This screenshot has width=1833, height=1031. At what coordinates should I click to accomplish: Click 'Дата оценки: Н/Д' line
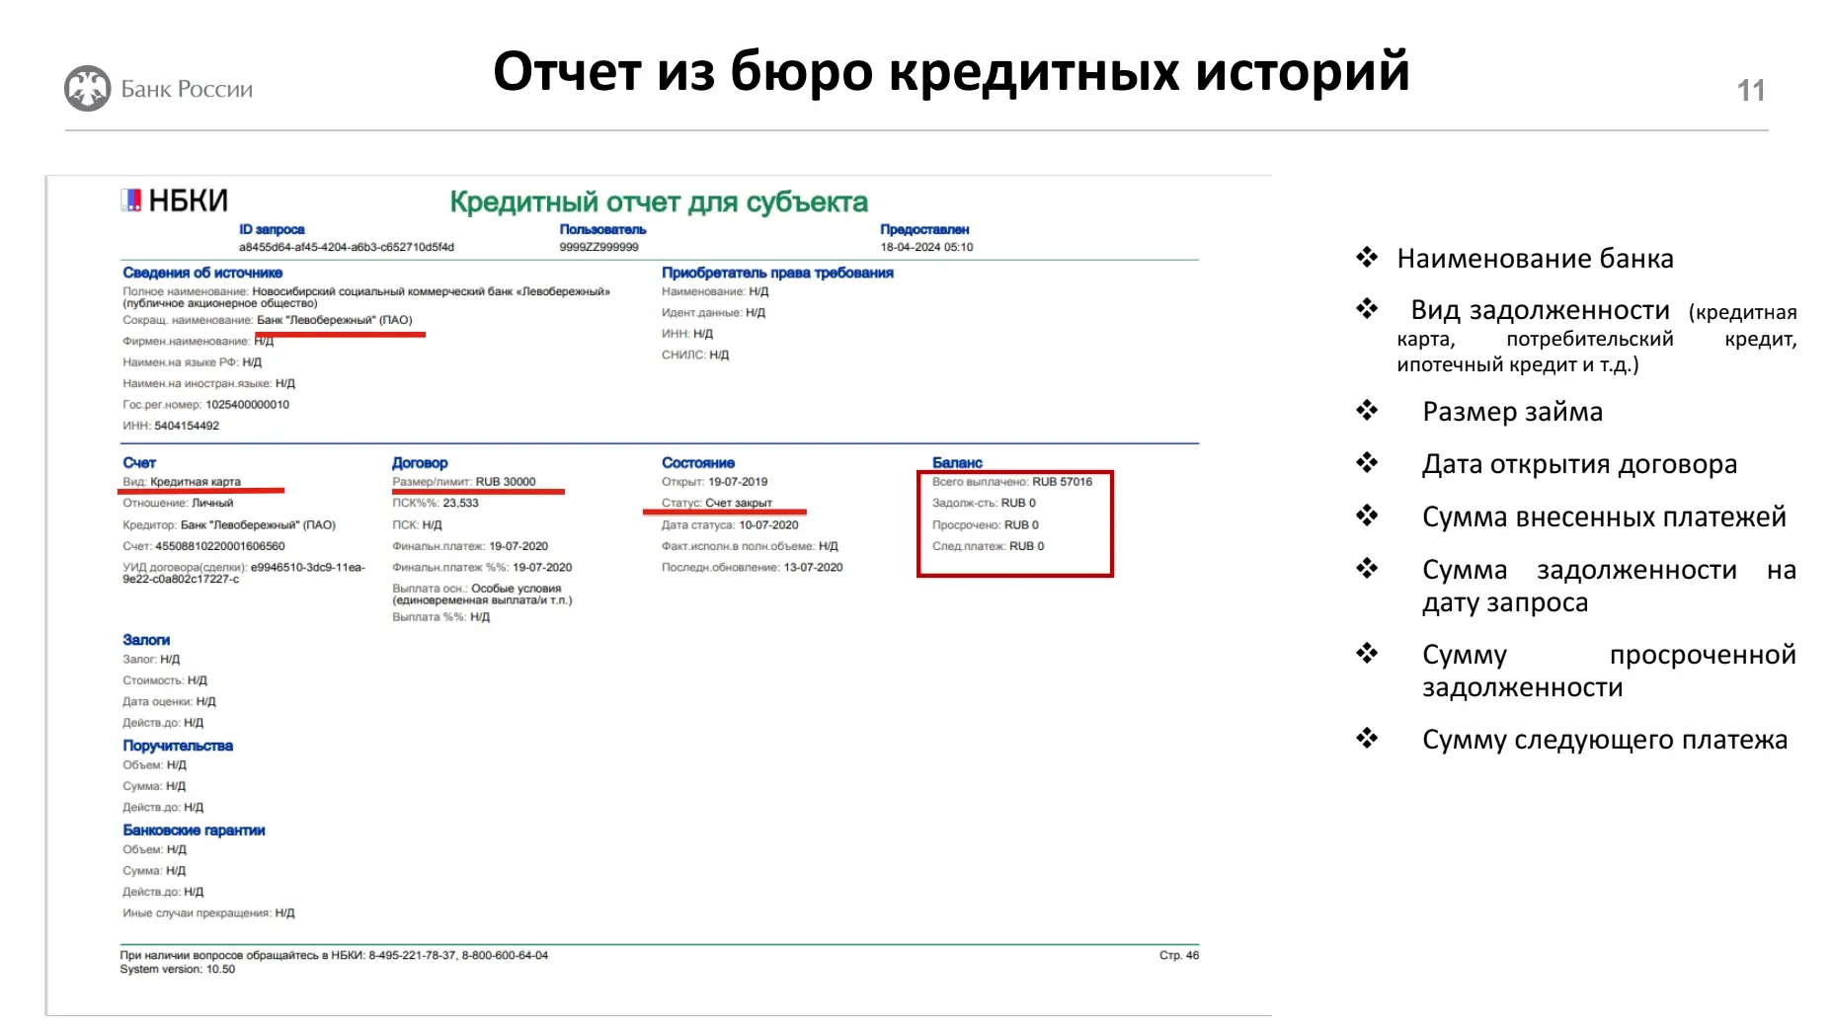[169, 702]
